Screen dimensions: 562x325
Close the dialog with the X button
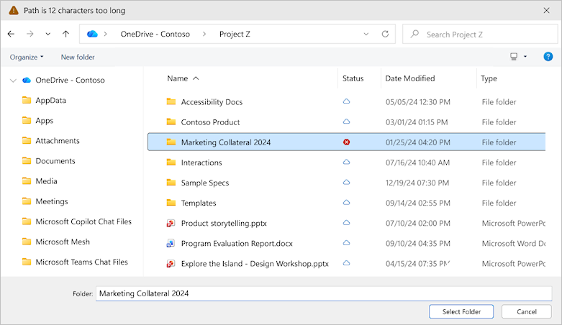point(546,10)
